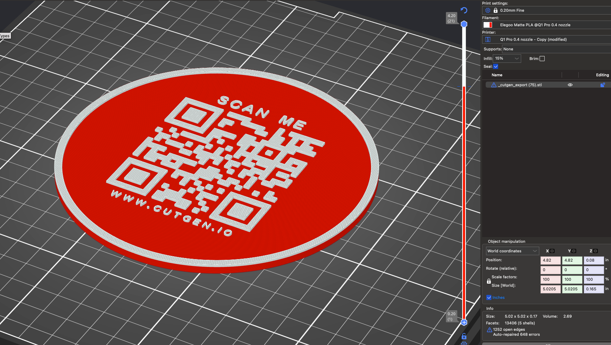Click the blue lock under the layer slider
This screenshot has width=611, height=345.
click(x=464, y=336)
